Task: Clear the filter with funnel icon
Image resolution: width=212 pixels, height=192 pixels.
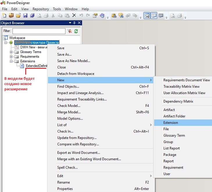Action: coord(70,31)
